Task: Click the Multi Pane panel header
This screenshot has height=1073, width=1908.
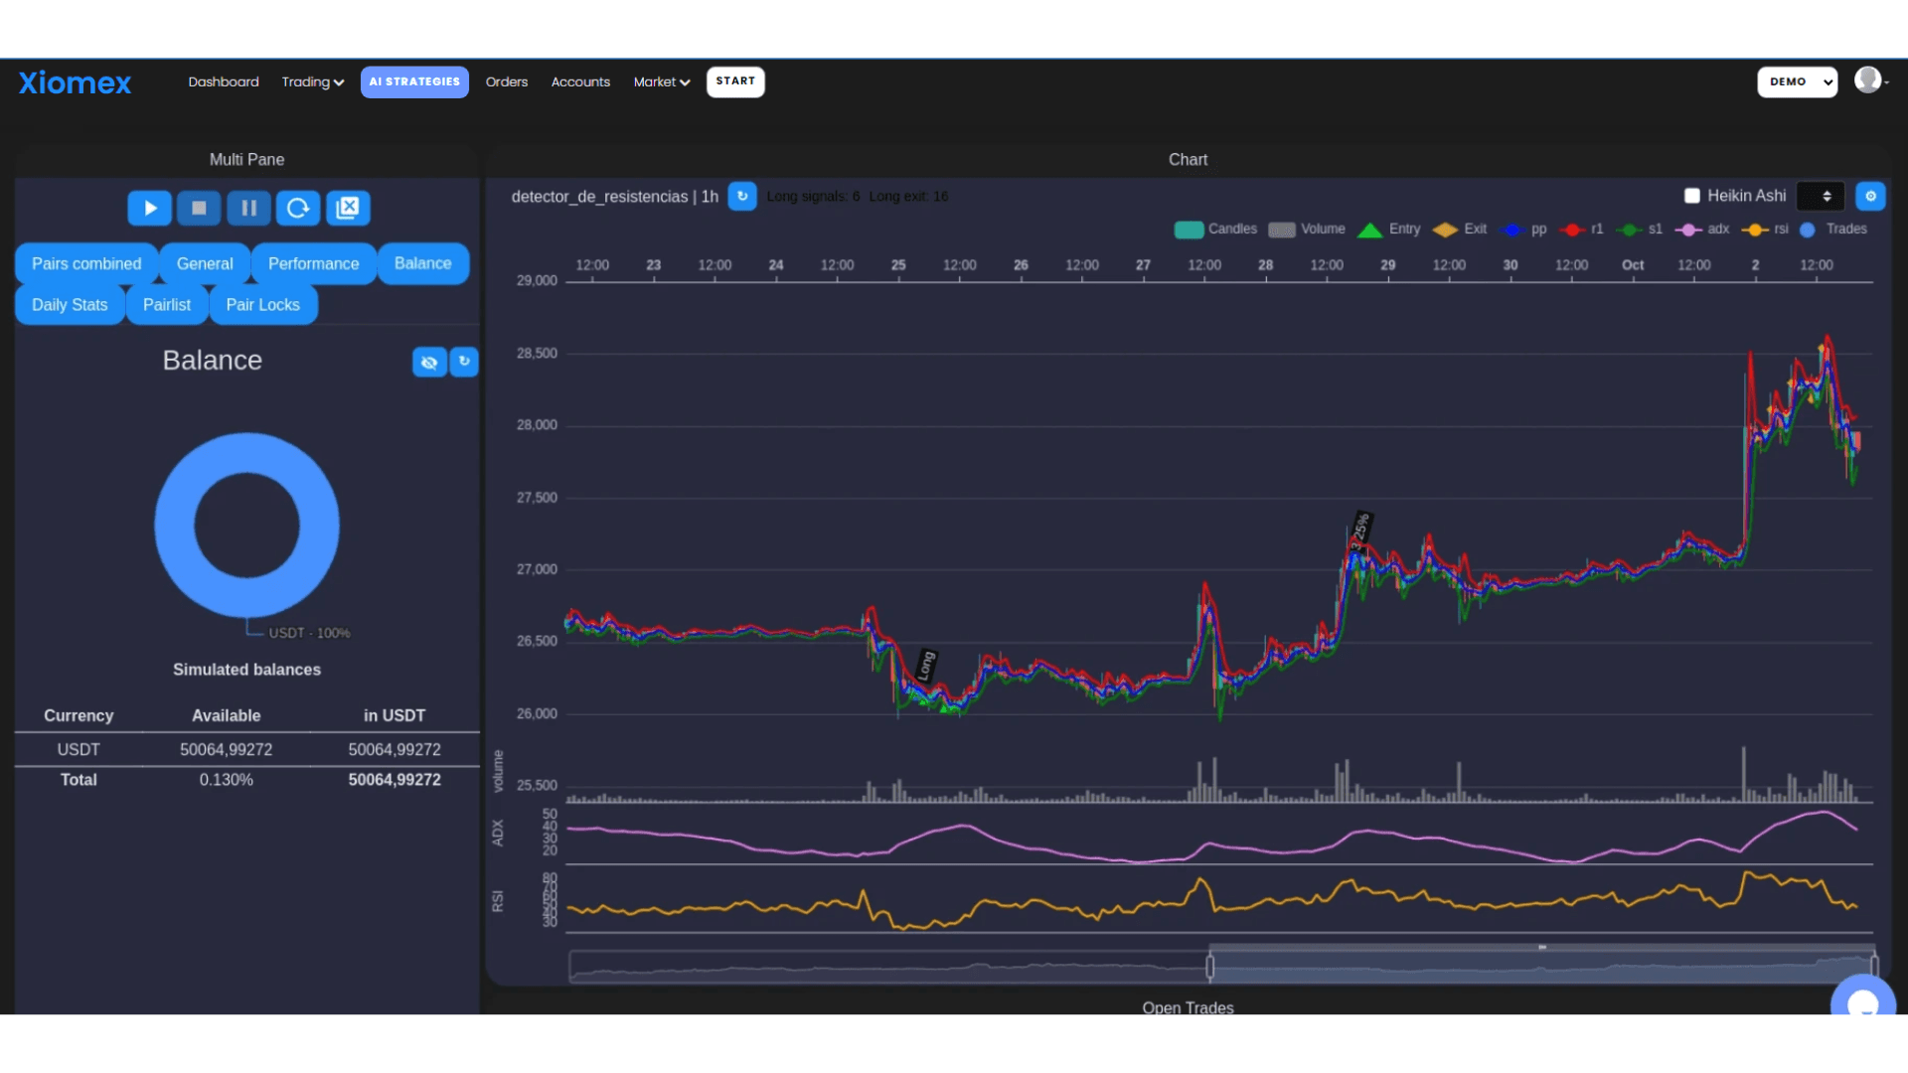Action: tap(246, 160)
